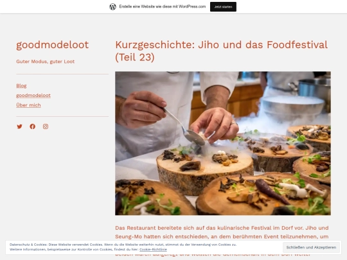Open the Blog menu link
This screenshot has height=260, width=347.
pyautogui.click(x=21, y=85)
